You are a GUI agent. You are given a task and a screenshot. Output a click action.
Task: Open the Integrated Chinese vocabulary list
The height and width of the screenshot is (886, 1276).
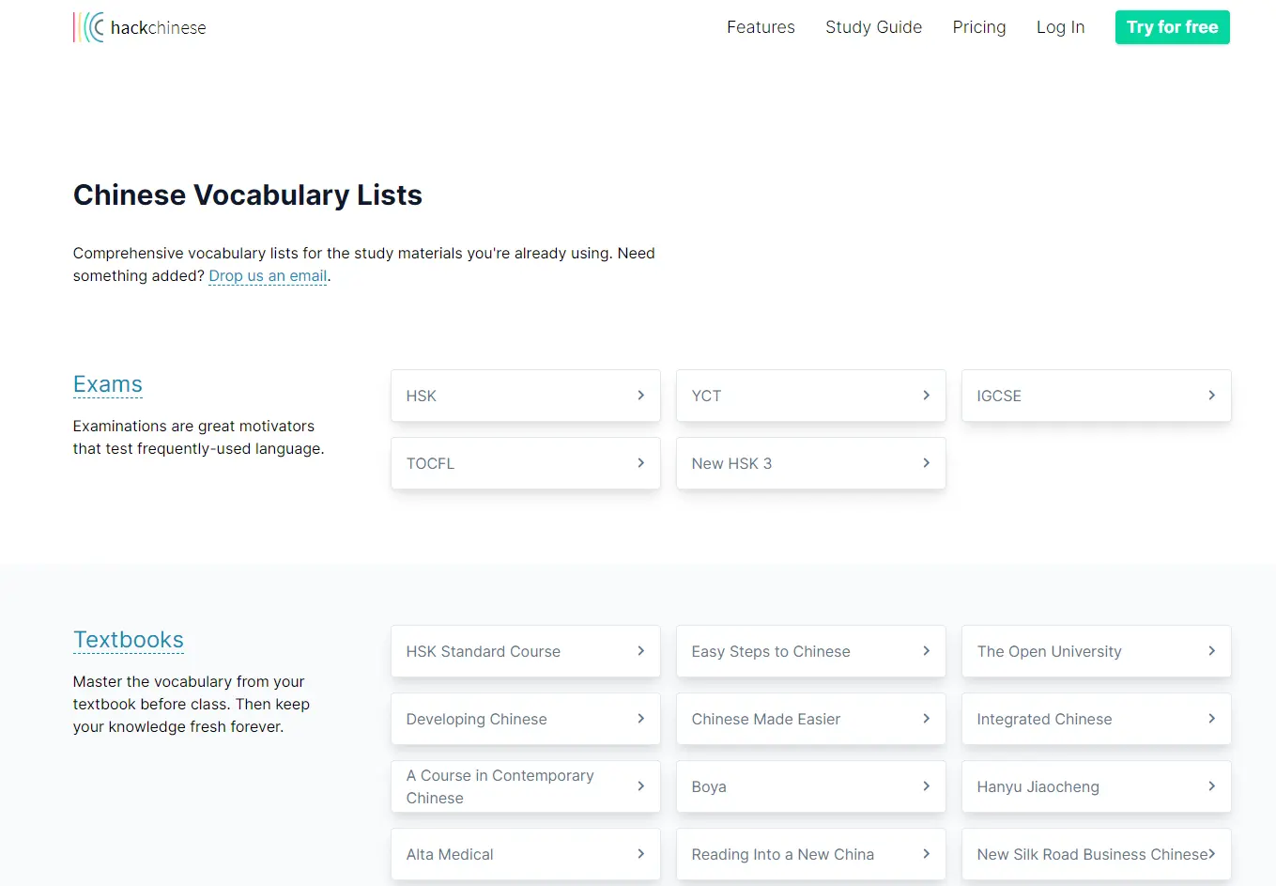(x=1096, y=719)
